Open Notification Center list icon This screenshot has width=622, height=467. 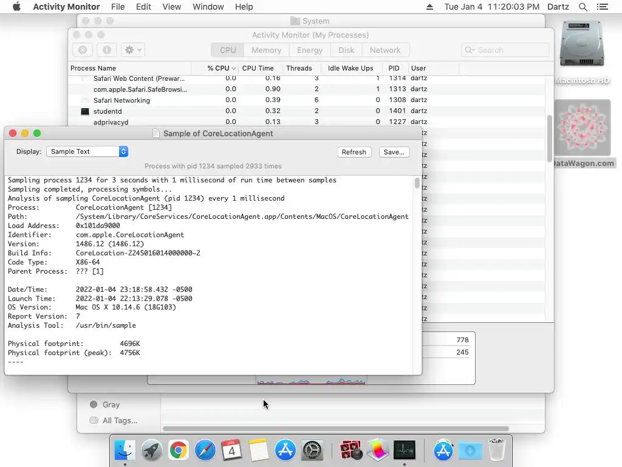coord(602,7)
